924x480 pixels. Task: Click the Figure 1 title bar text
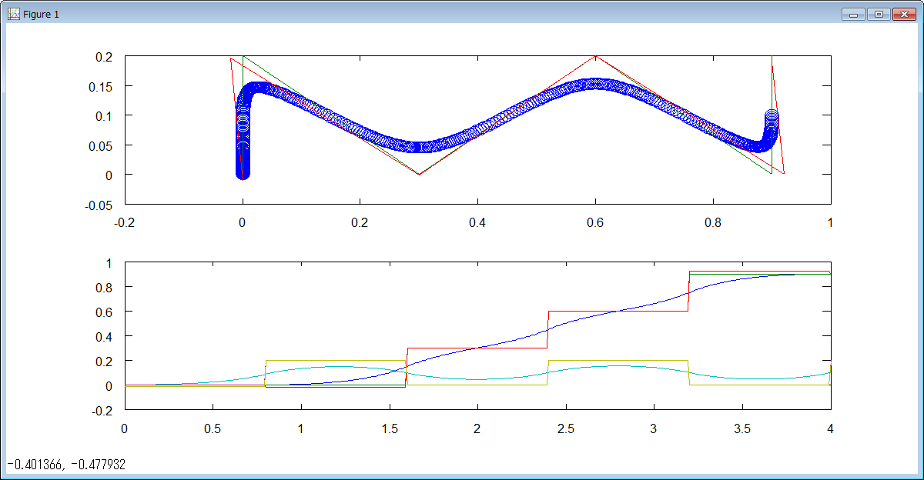coord(40,13)
